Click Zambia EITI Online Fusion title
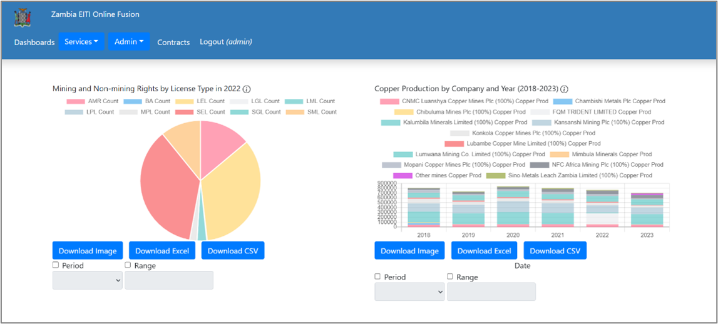 click(95, 14)
